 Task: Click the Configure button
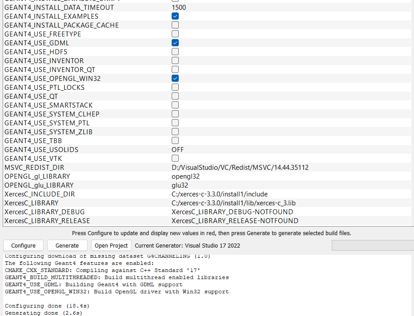(23, 245)
